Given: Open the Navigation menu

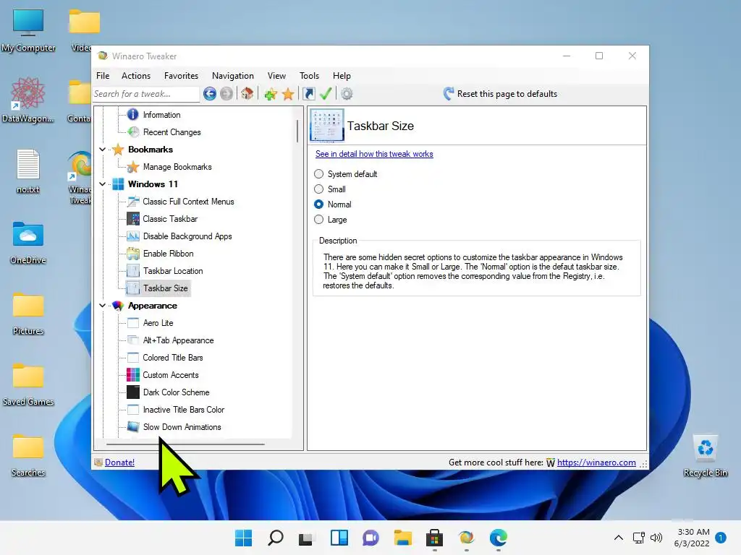Looking at the screenshot, I should [x=232, y=75].
